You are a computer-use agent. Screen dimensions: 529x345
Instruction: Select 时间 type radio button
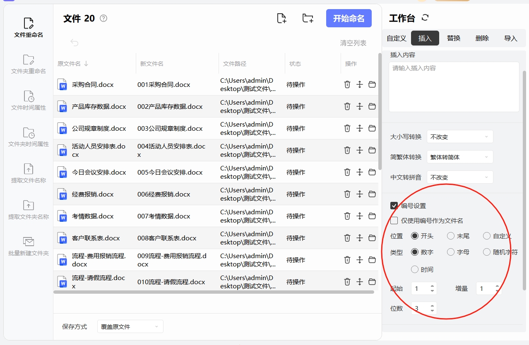[x=414, y=269]
